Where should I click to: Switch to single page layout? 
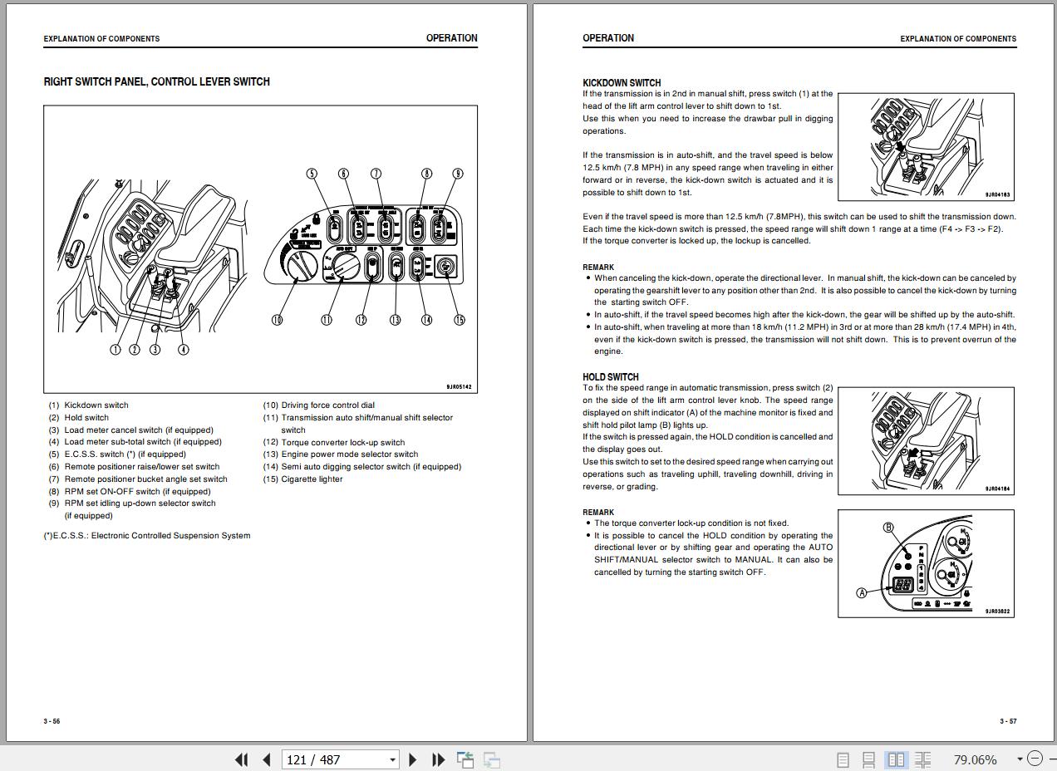(x=843, y=759)
